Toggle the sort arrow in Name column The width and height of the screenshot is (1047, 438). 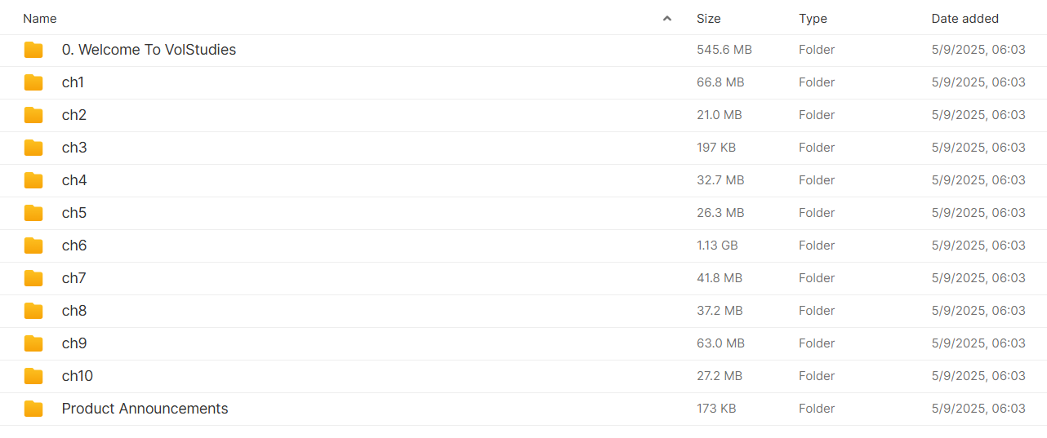(x=667, y=18)
